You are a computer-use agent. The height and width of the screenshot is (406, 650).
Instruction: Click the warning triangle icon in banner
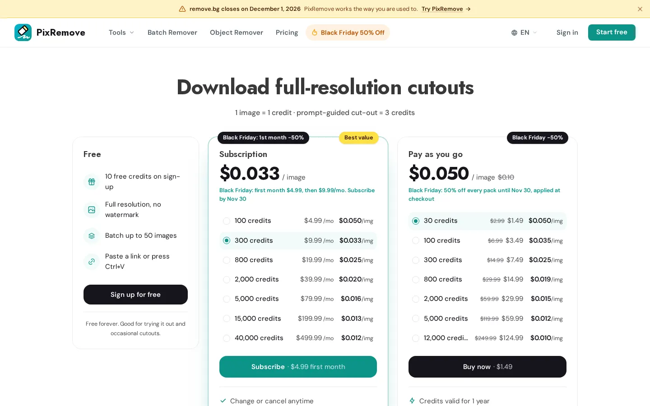182,9
